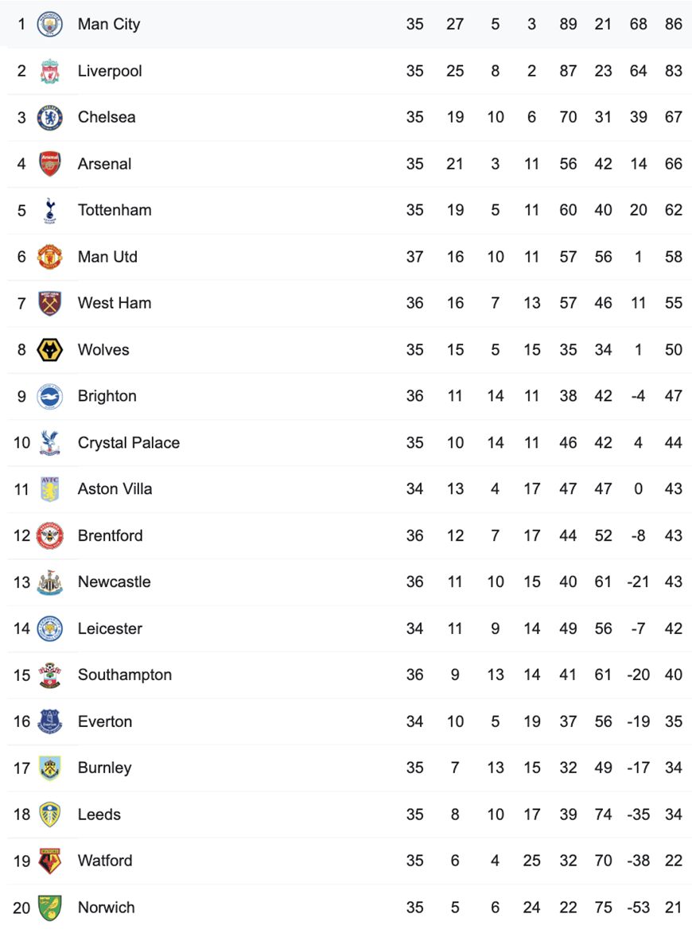
Task: Click the Crystal Palace eagle crest
Action: tap(49, 443)
